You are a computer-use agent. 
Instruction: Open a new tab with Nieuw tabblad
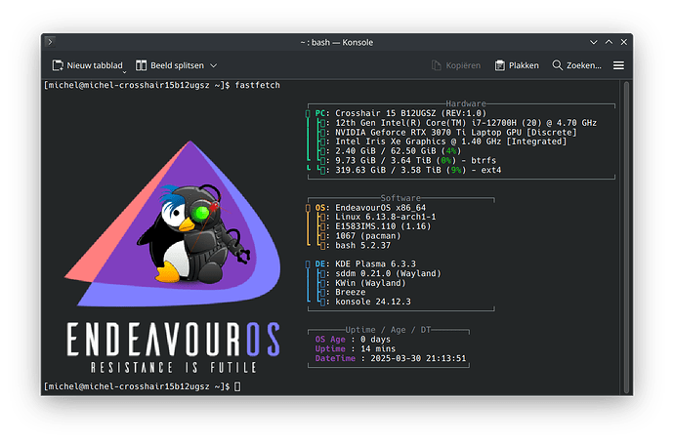87,65
